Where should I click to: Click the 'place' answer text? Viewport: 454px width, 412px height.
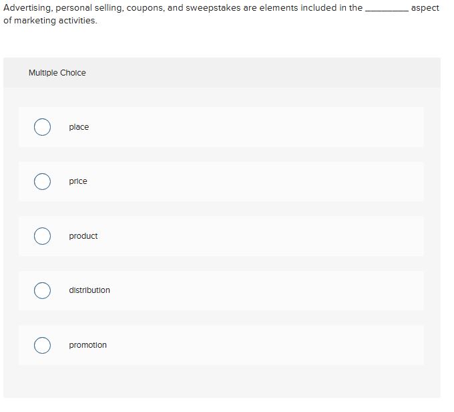click(79, 127)
